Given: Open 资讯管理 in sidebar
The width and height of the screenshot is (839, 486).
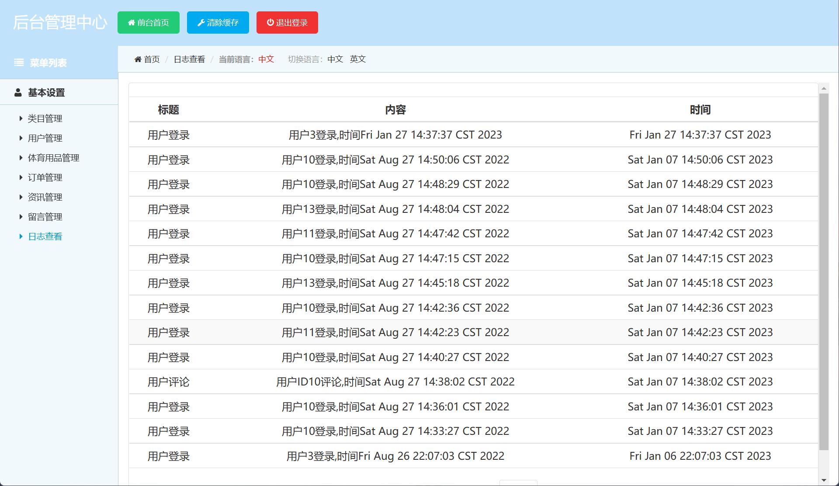Looking at the screenshot, I should click(45, 197).
